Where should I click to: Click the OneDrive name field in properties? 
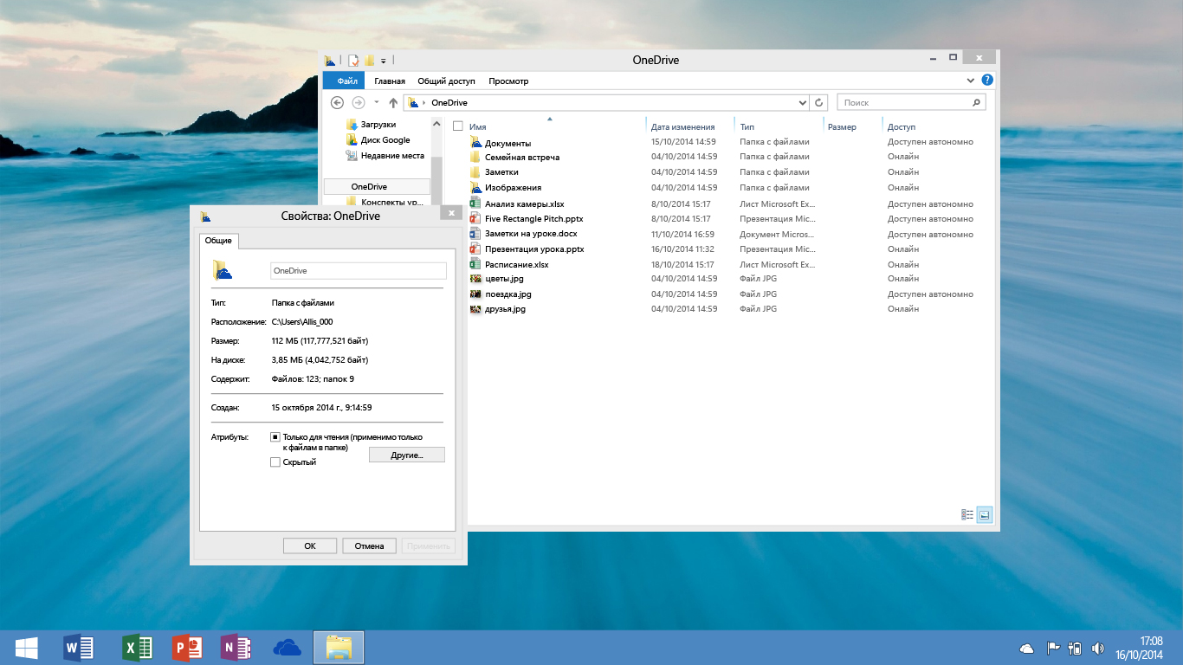(359, 271)
